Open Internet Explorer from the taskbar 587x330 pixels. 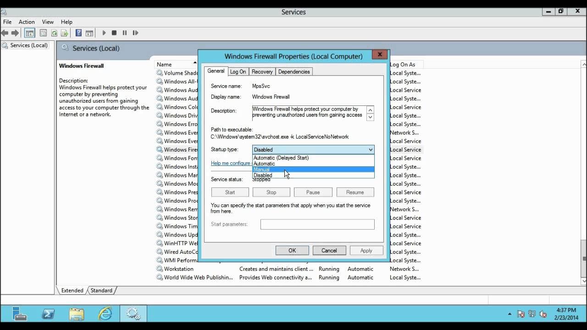click(105, 313)
